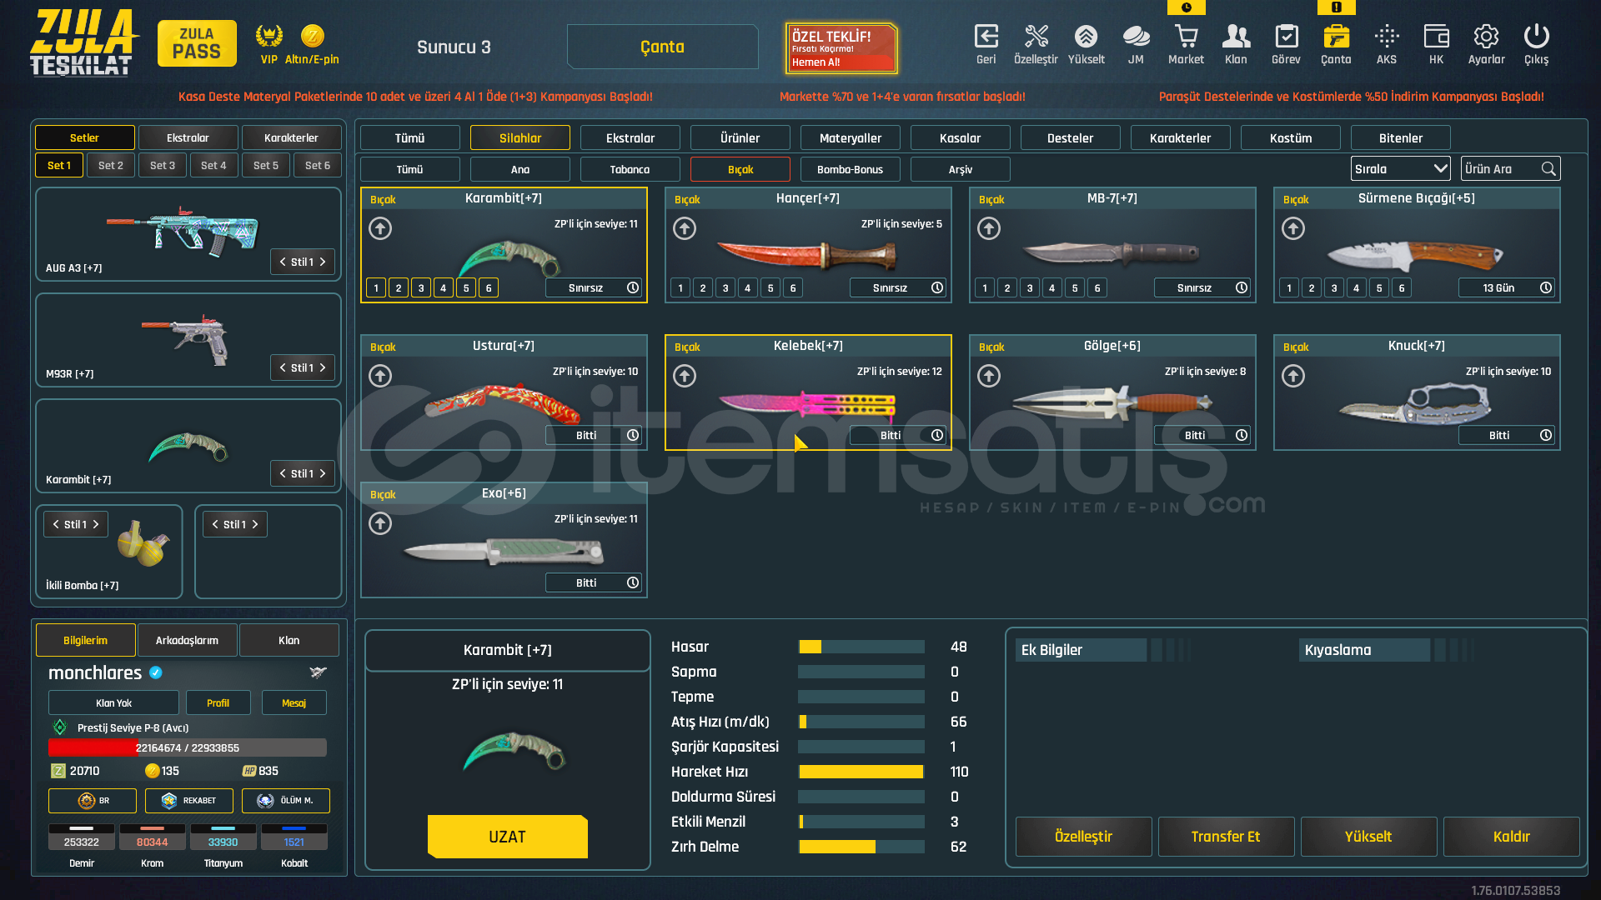Click clock icon on Sürmene 13 Gün
The width and height of the screenshot is (1601, 900).
(1546, 287)
